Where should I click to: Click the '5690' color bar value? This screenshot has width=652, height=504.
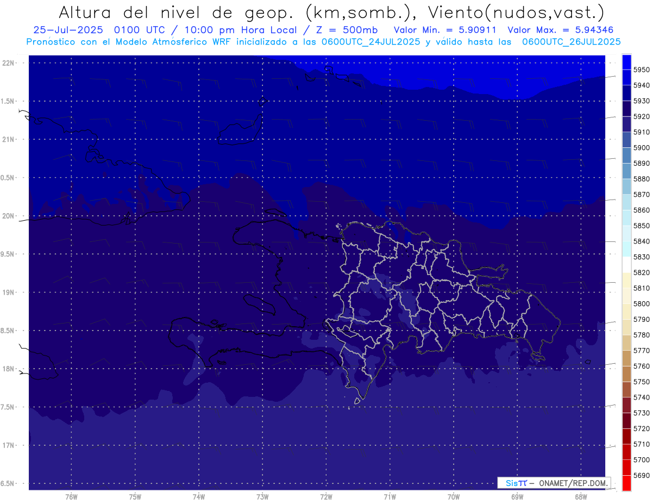coord(641,475)
